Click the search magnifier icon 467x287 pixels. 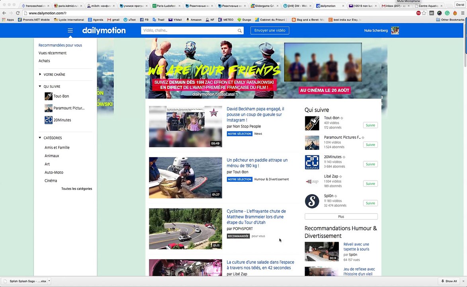239,30
